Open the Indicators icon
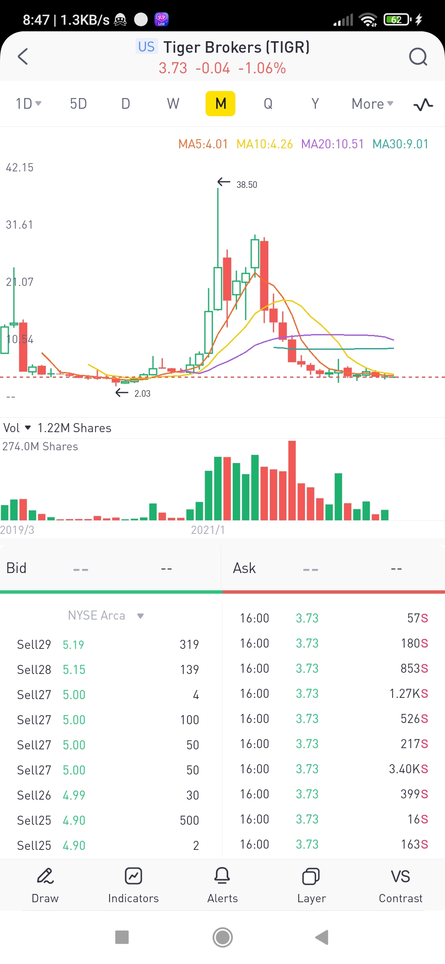Viewport: 445px width, 964px height. pyautogui.click(x=133, y=876)
